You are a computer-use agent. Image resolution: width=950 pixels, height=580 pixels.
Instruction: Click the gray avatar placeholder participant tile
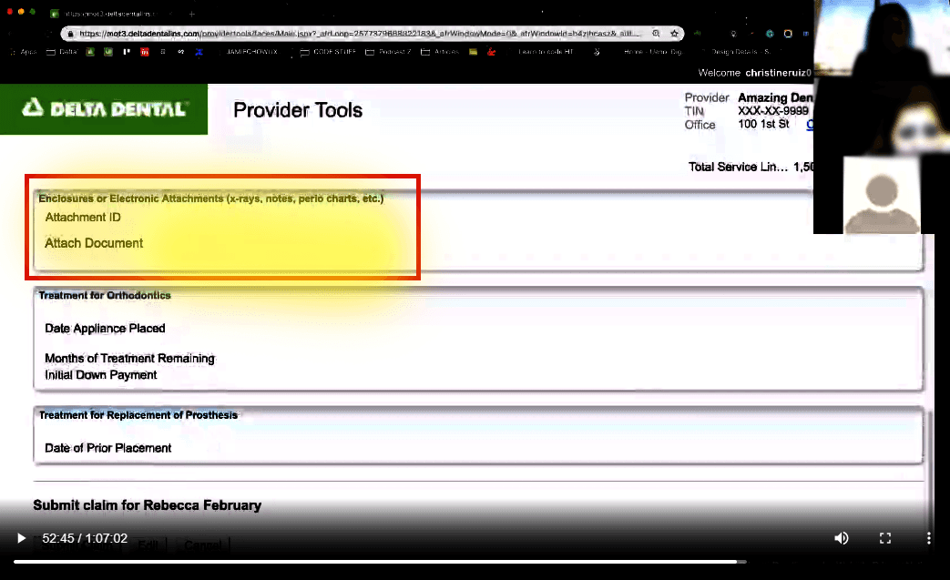tap(882, 195)
